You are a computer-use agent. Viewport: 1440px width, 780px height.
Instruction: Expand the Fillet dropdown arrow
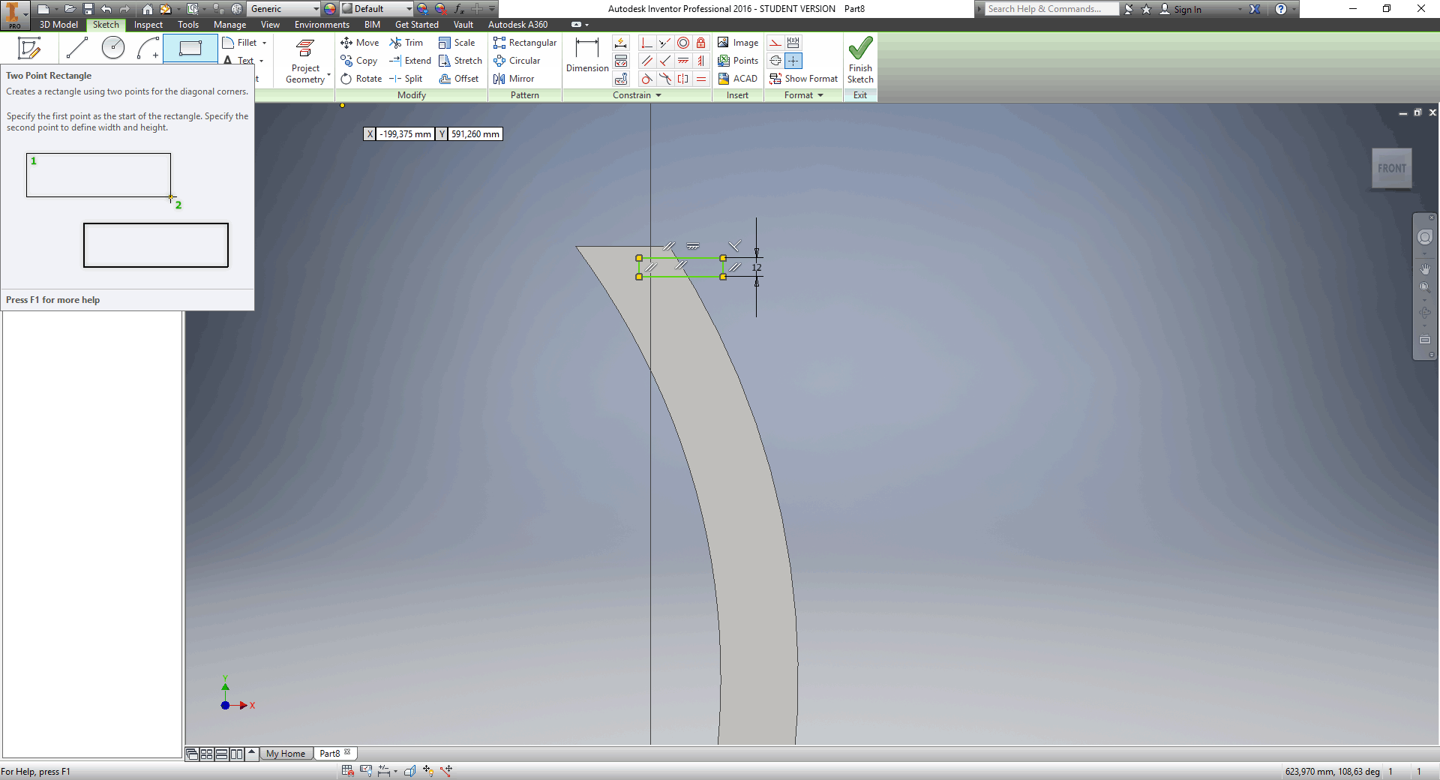click(x=265, y=43)
